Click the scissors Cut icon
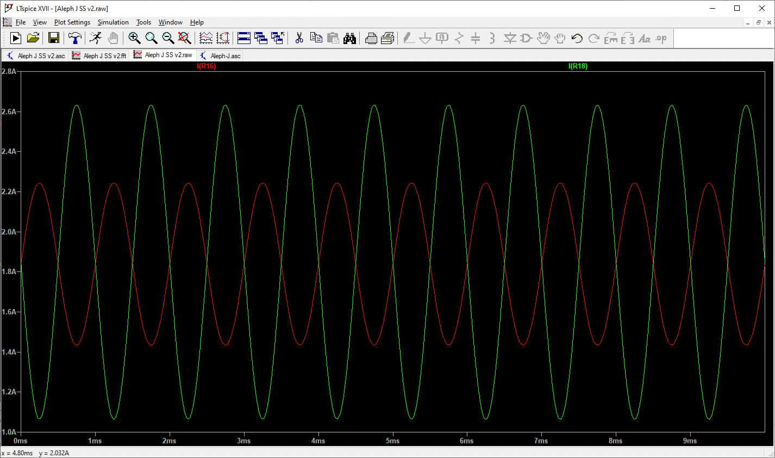 (x=299, y=38)
